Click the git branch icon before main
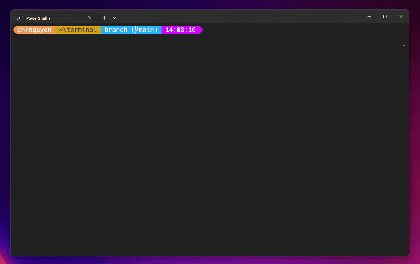The image size is (420, 264). point(136,30)
